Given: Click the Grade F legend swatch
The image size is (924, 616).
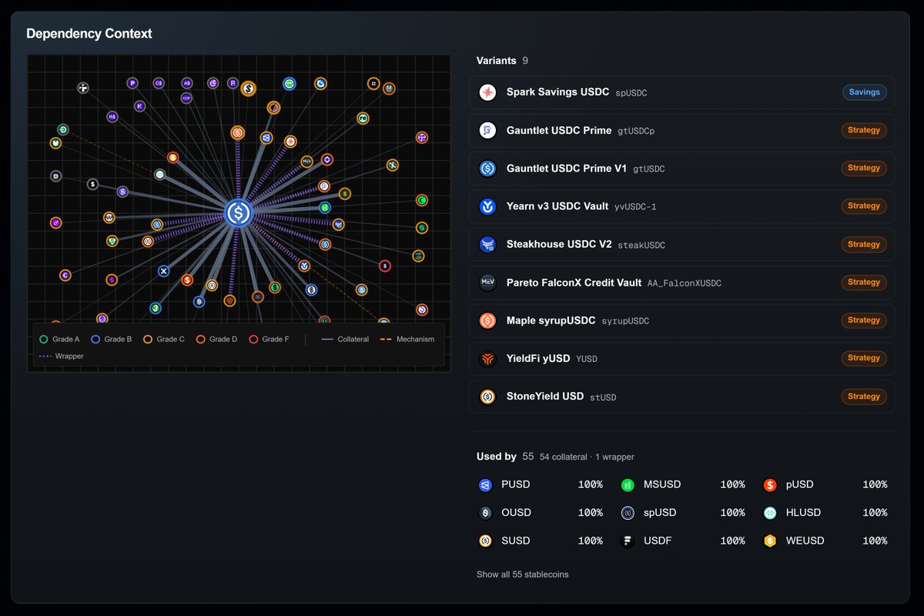Looking at the screenshot, I should click(253, 339).
